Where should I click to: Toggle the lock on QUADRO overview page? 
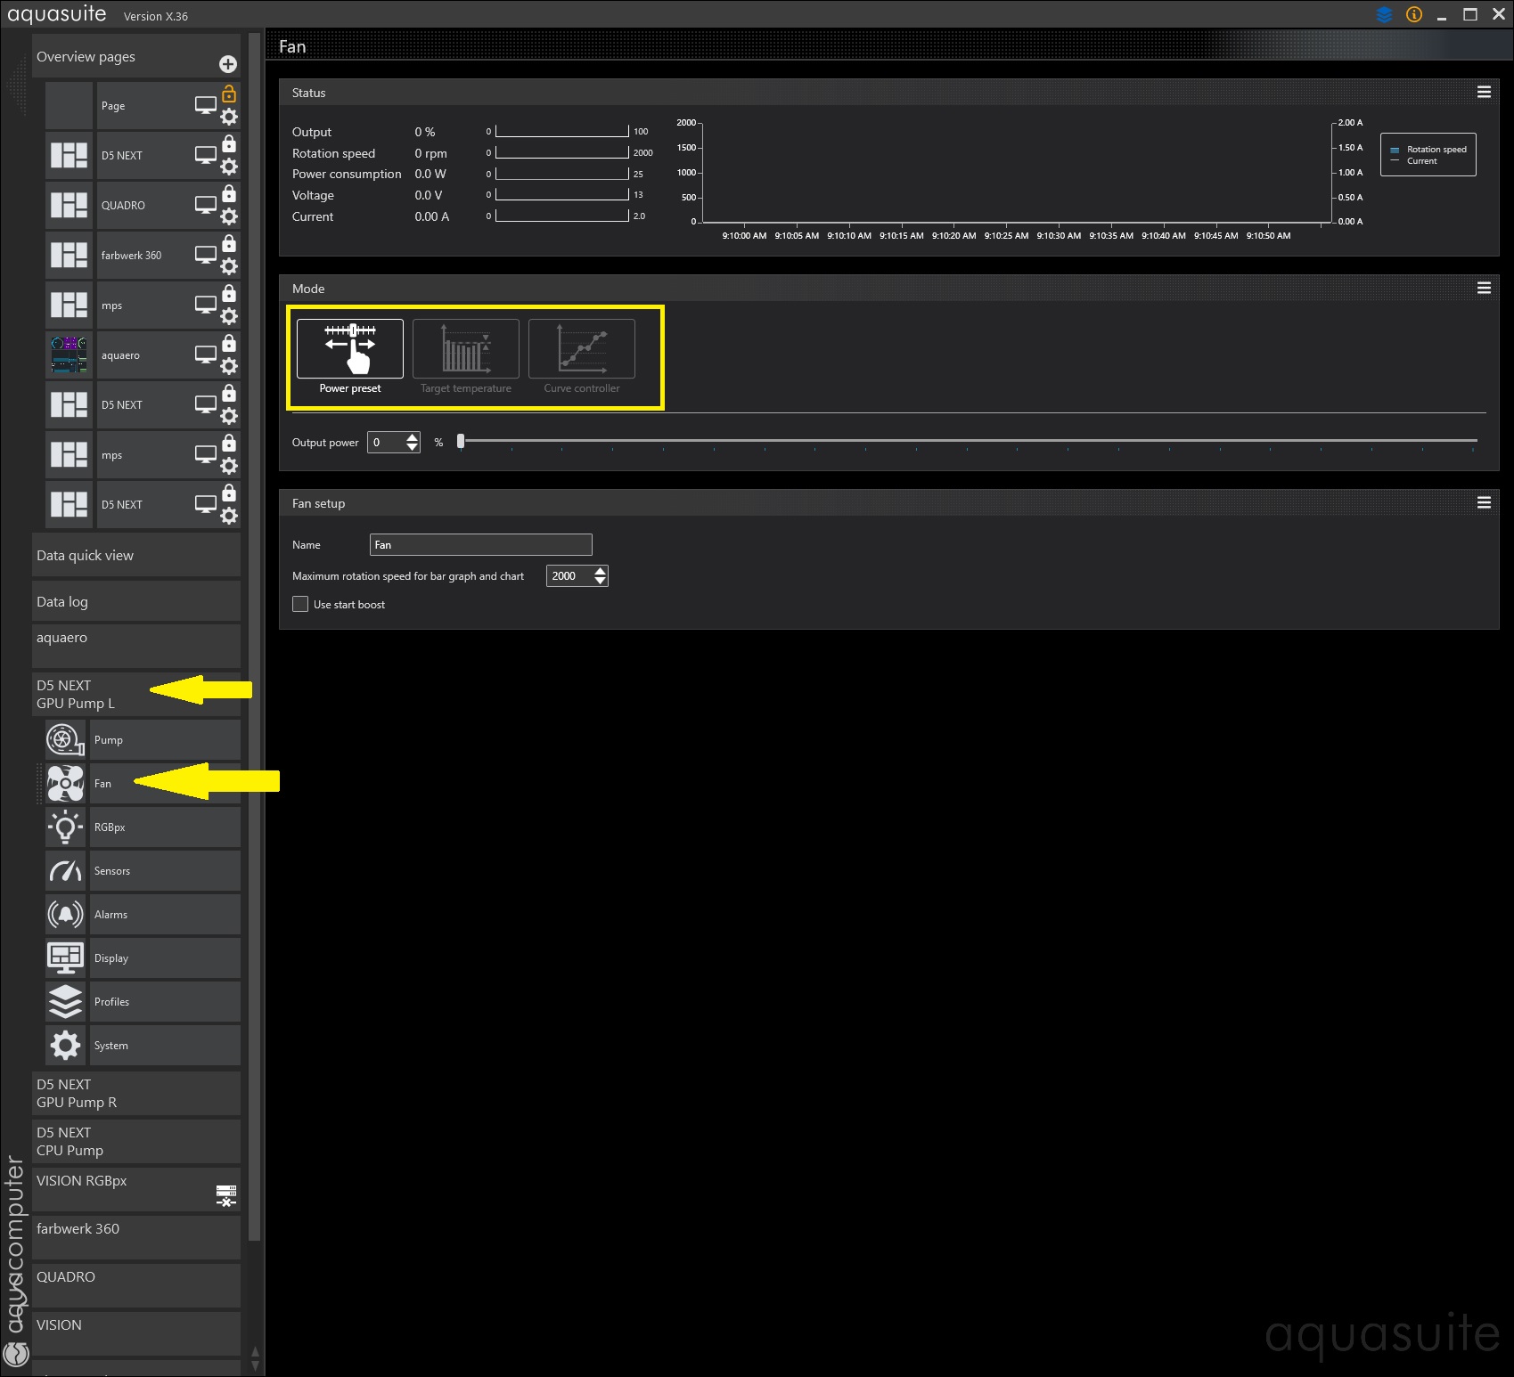(229, 193)
